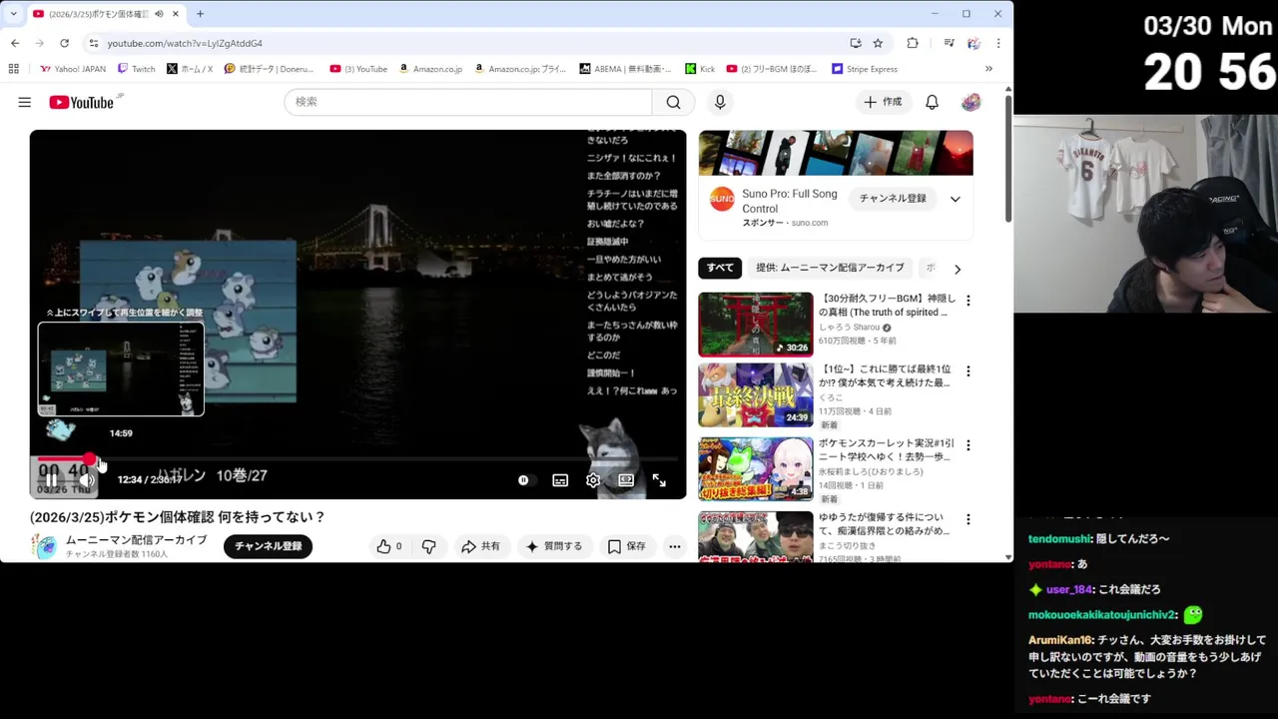Viewport: 1278px width, 719px height.
Task: Open Chrome three-dot menu
Action: pos(997,43)
